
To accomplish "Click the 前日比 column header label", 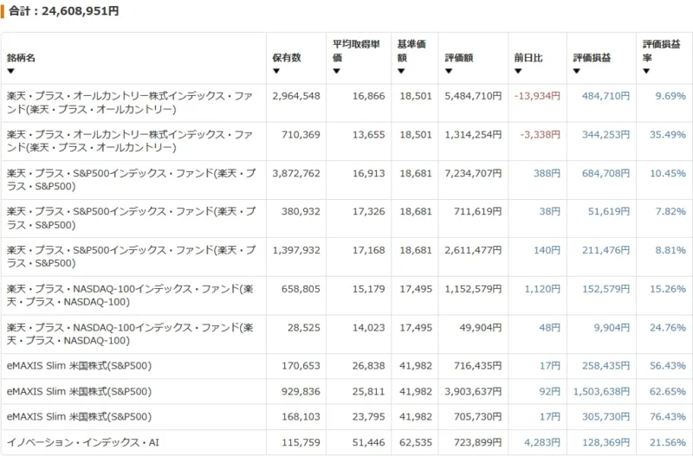I will click(528, 58).
